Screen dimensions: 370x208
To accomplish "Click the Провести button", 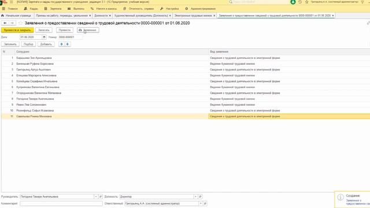I will click(65, 30).
